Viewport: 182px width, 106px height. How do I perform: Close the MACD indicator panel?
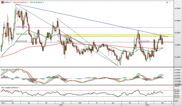(172, 70)
